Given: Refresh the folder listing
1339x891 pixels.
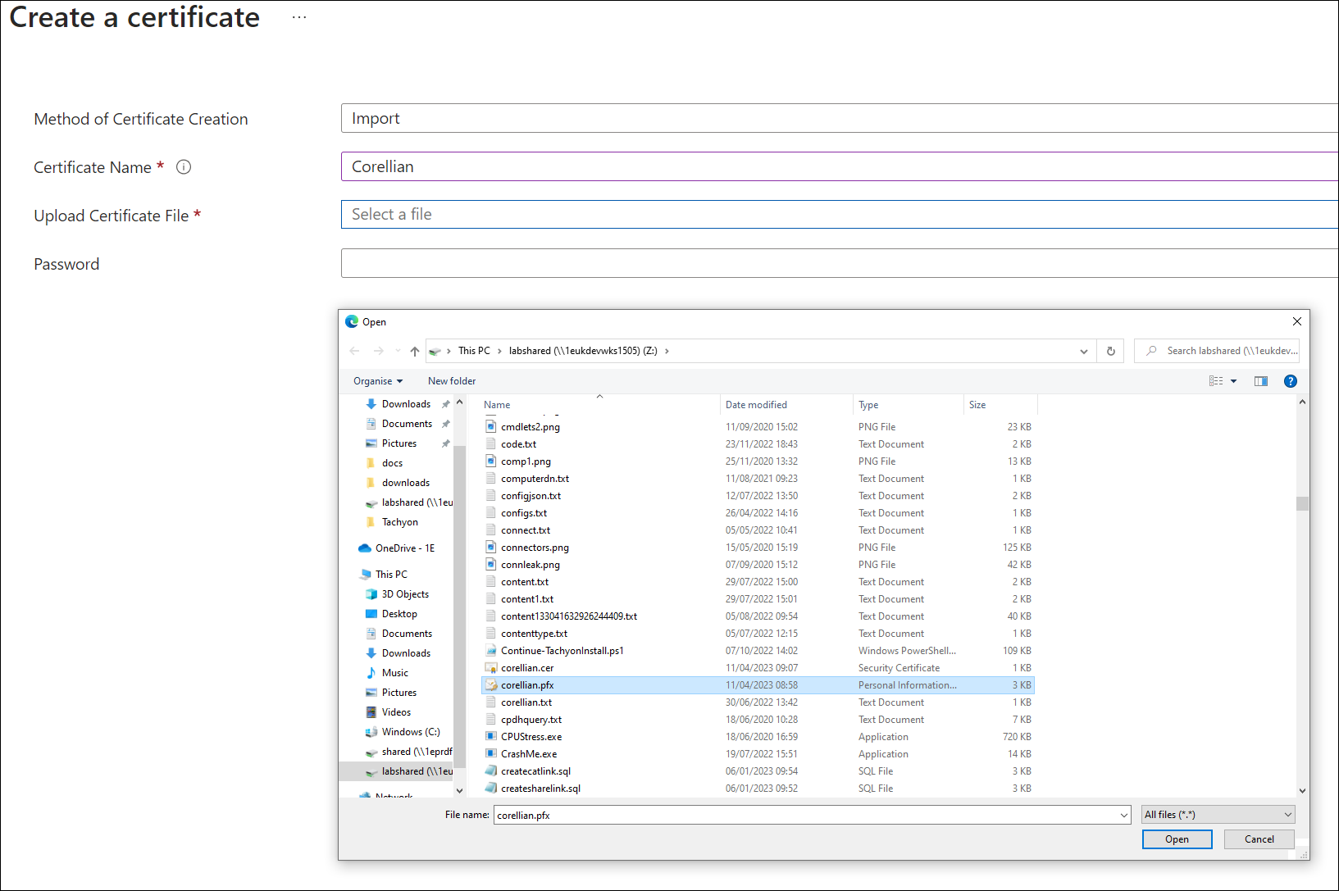Looking at the screenshot, I should tap(1111, 351).
